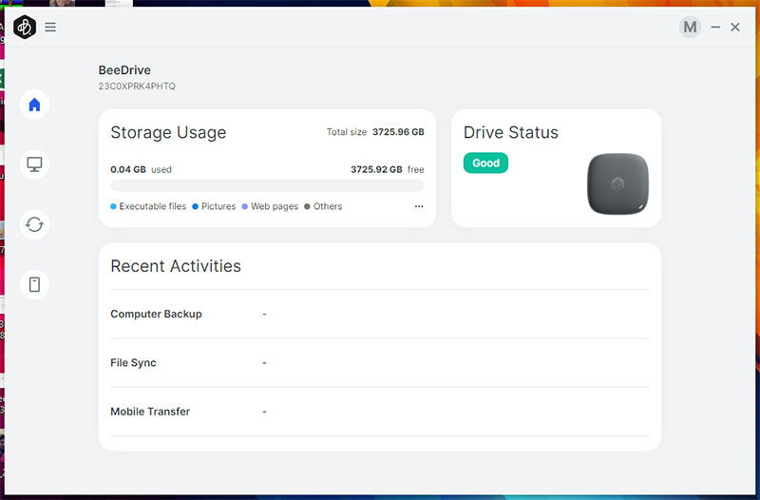The height and width of the screenshot is (500, 760).
Task: Click the green Good status badge
Action: tap(485, 163)
